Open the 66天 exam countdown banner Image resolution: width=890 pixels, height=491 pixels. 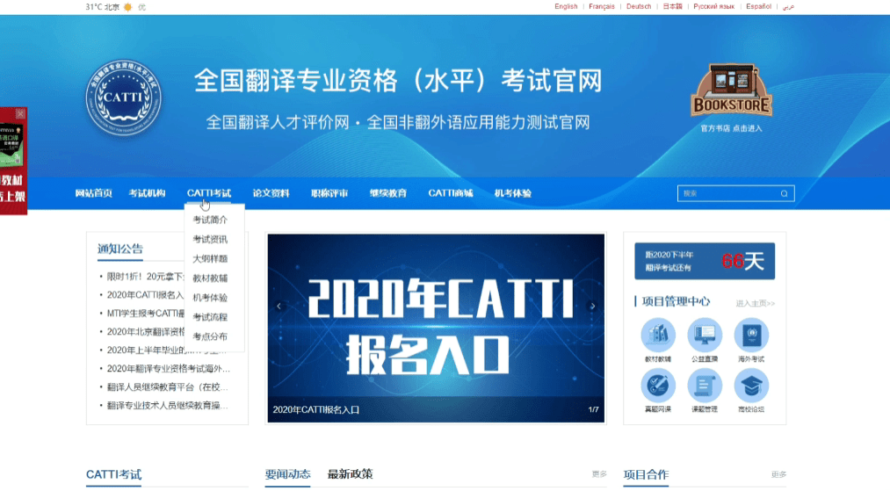[x=705, y=261]
